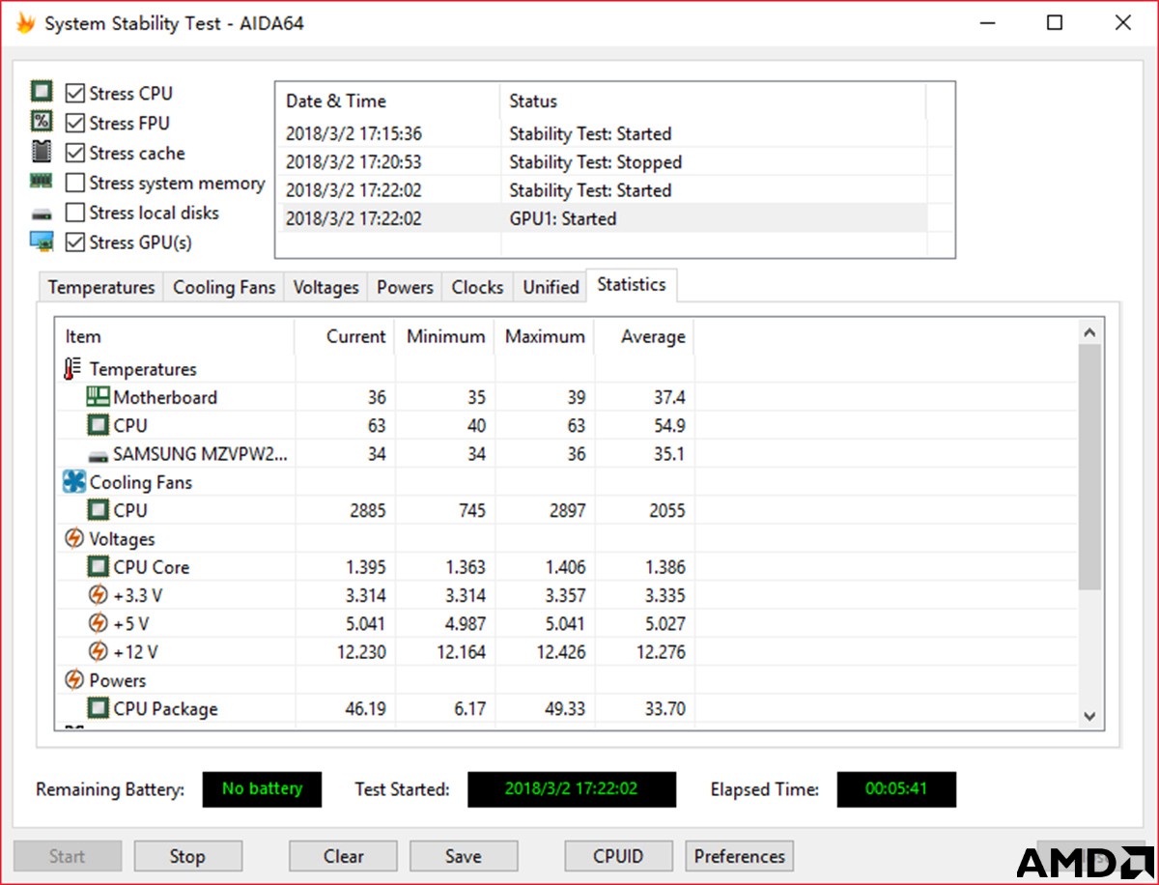Click the Average column header

645,336
